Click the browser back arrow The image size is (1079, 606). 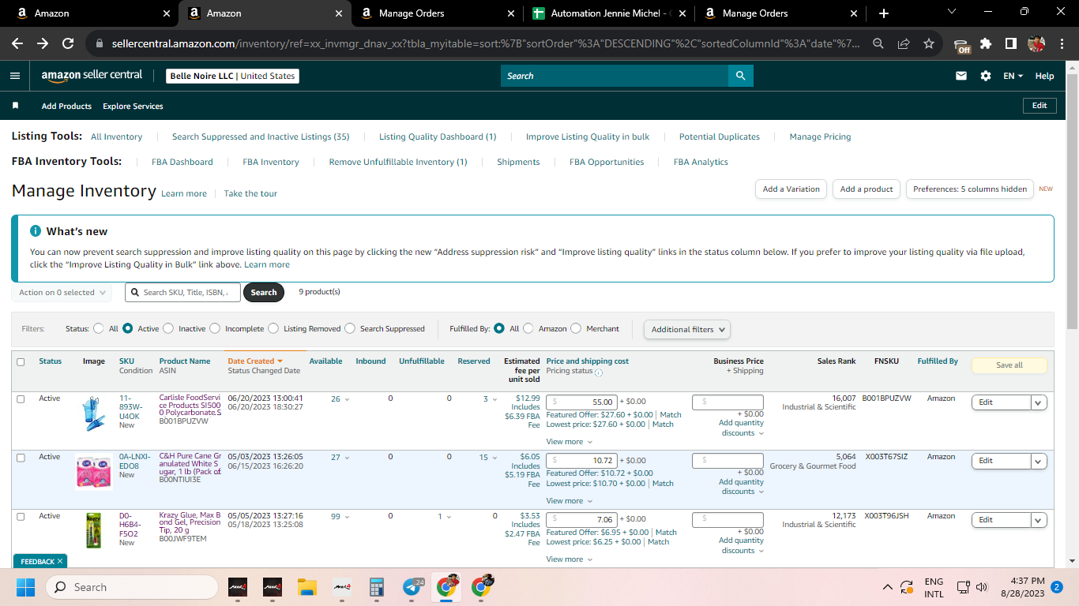tap(17, 43)
